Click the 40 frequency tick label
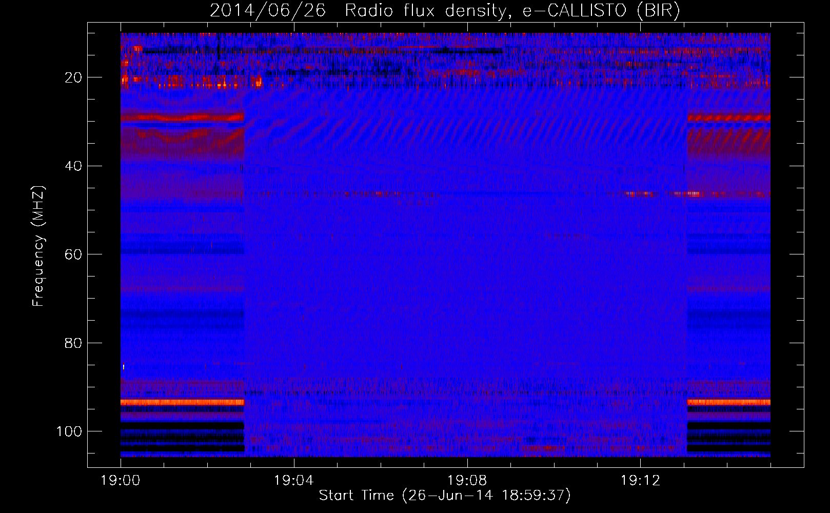Image resolution: width=830 pixels, height=513 pixels. pos(74,166)
